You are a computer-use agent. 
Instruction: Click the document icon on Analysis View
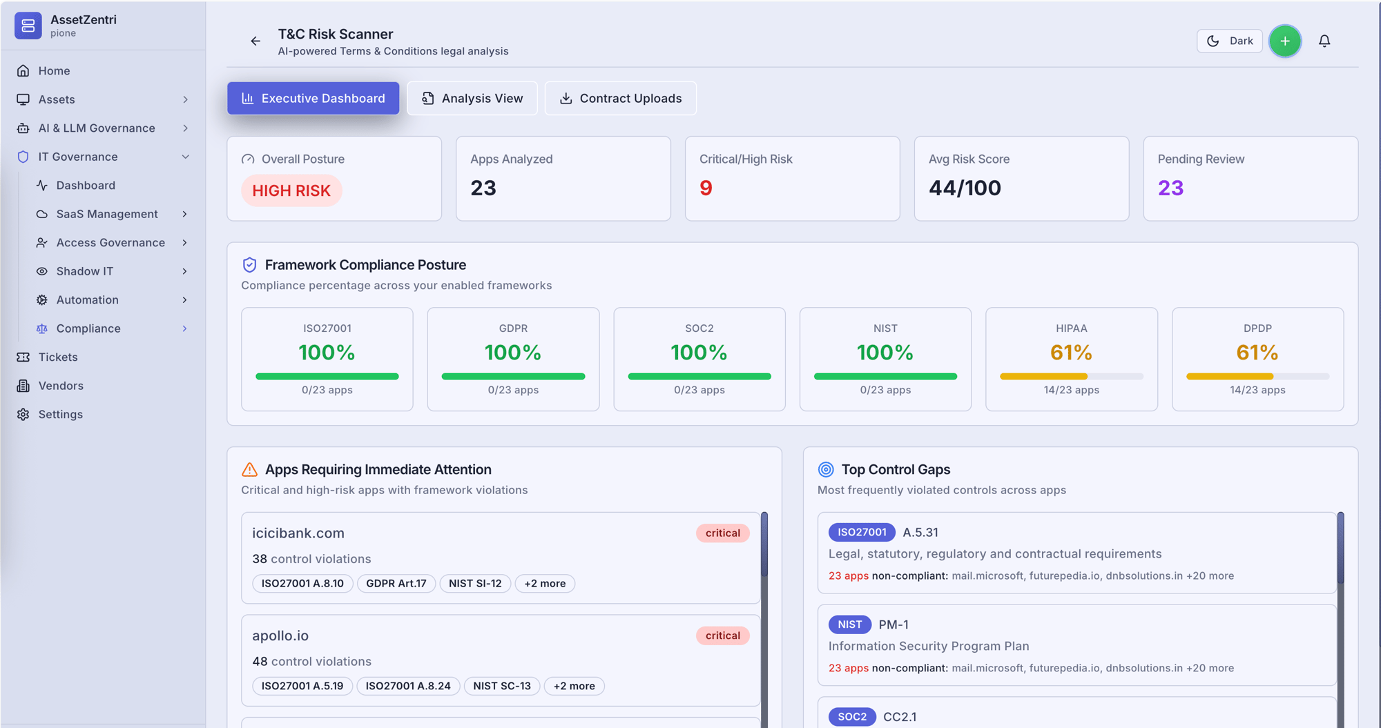click(428, 99)
